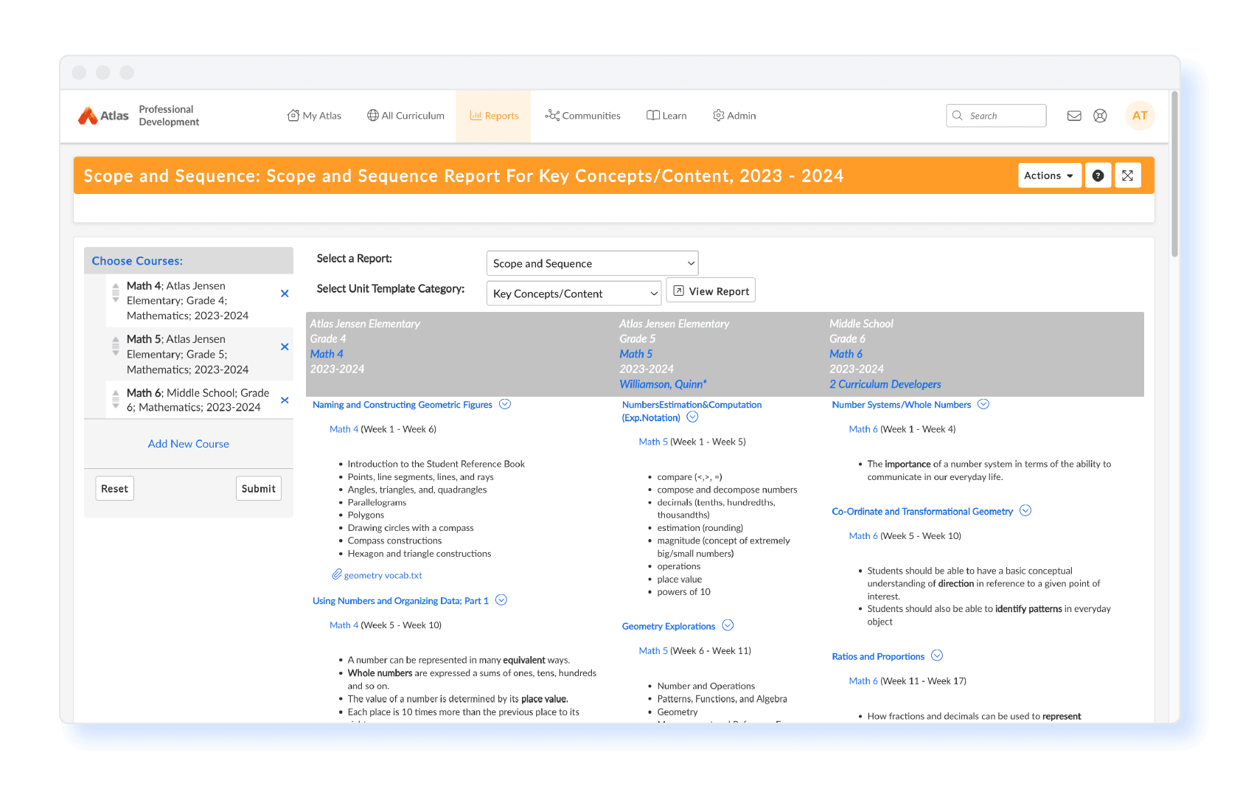The width and height of the screenshot is (1240, 803).
Task: Open 2 Curriculum Developers link
Action: [885, 384]
